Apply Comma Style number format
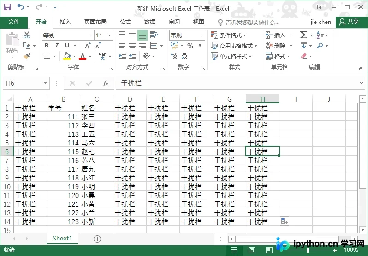The image size is (368, 256). point(200,46)
